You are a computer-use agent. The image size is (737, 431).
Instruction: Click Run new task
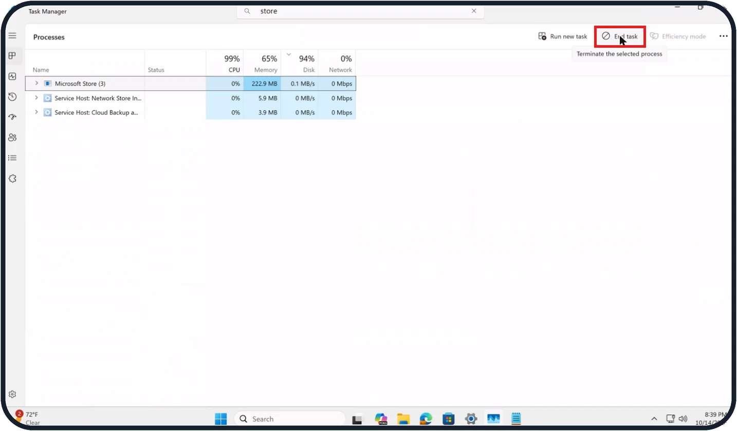tap(563, 36)
